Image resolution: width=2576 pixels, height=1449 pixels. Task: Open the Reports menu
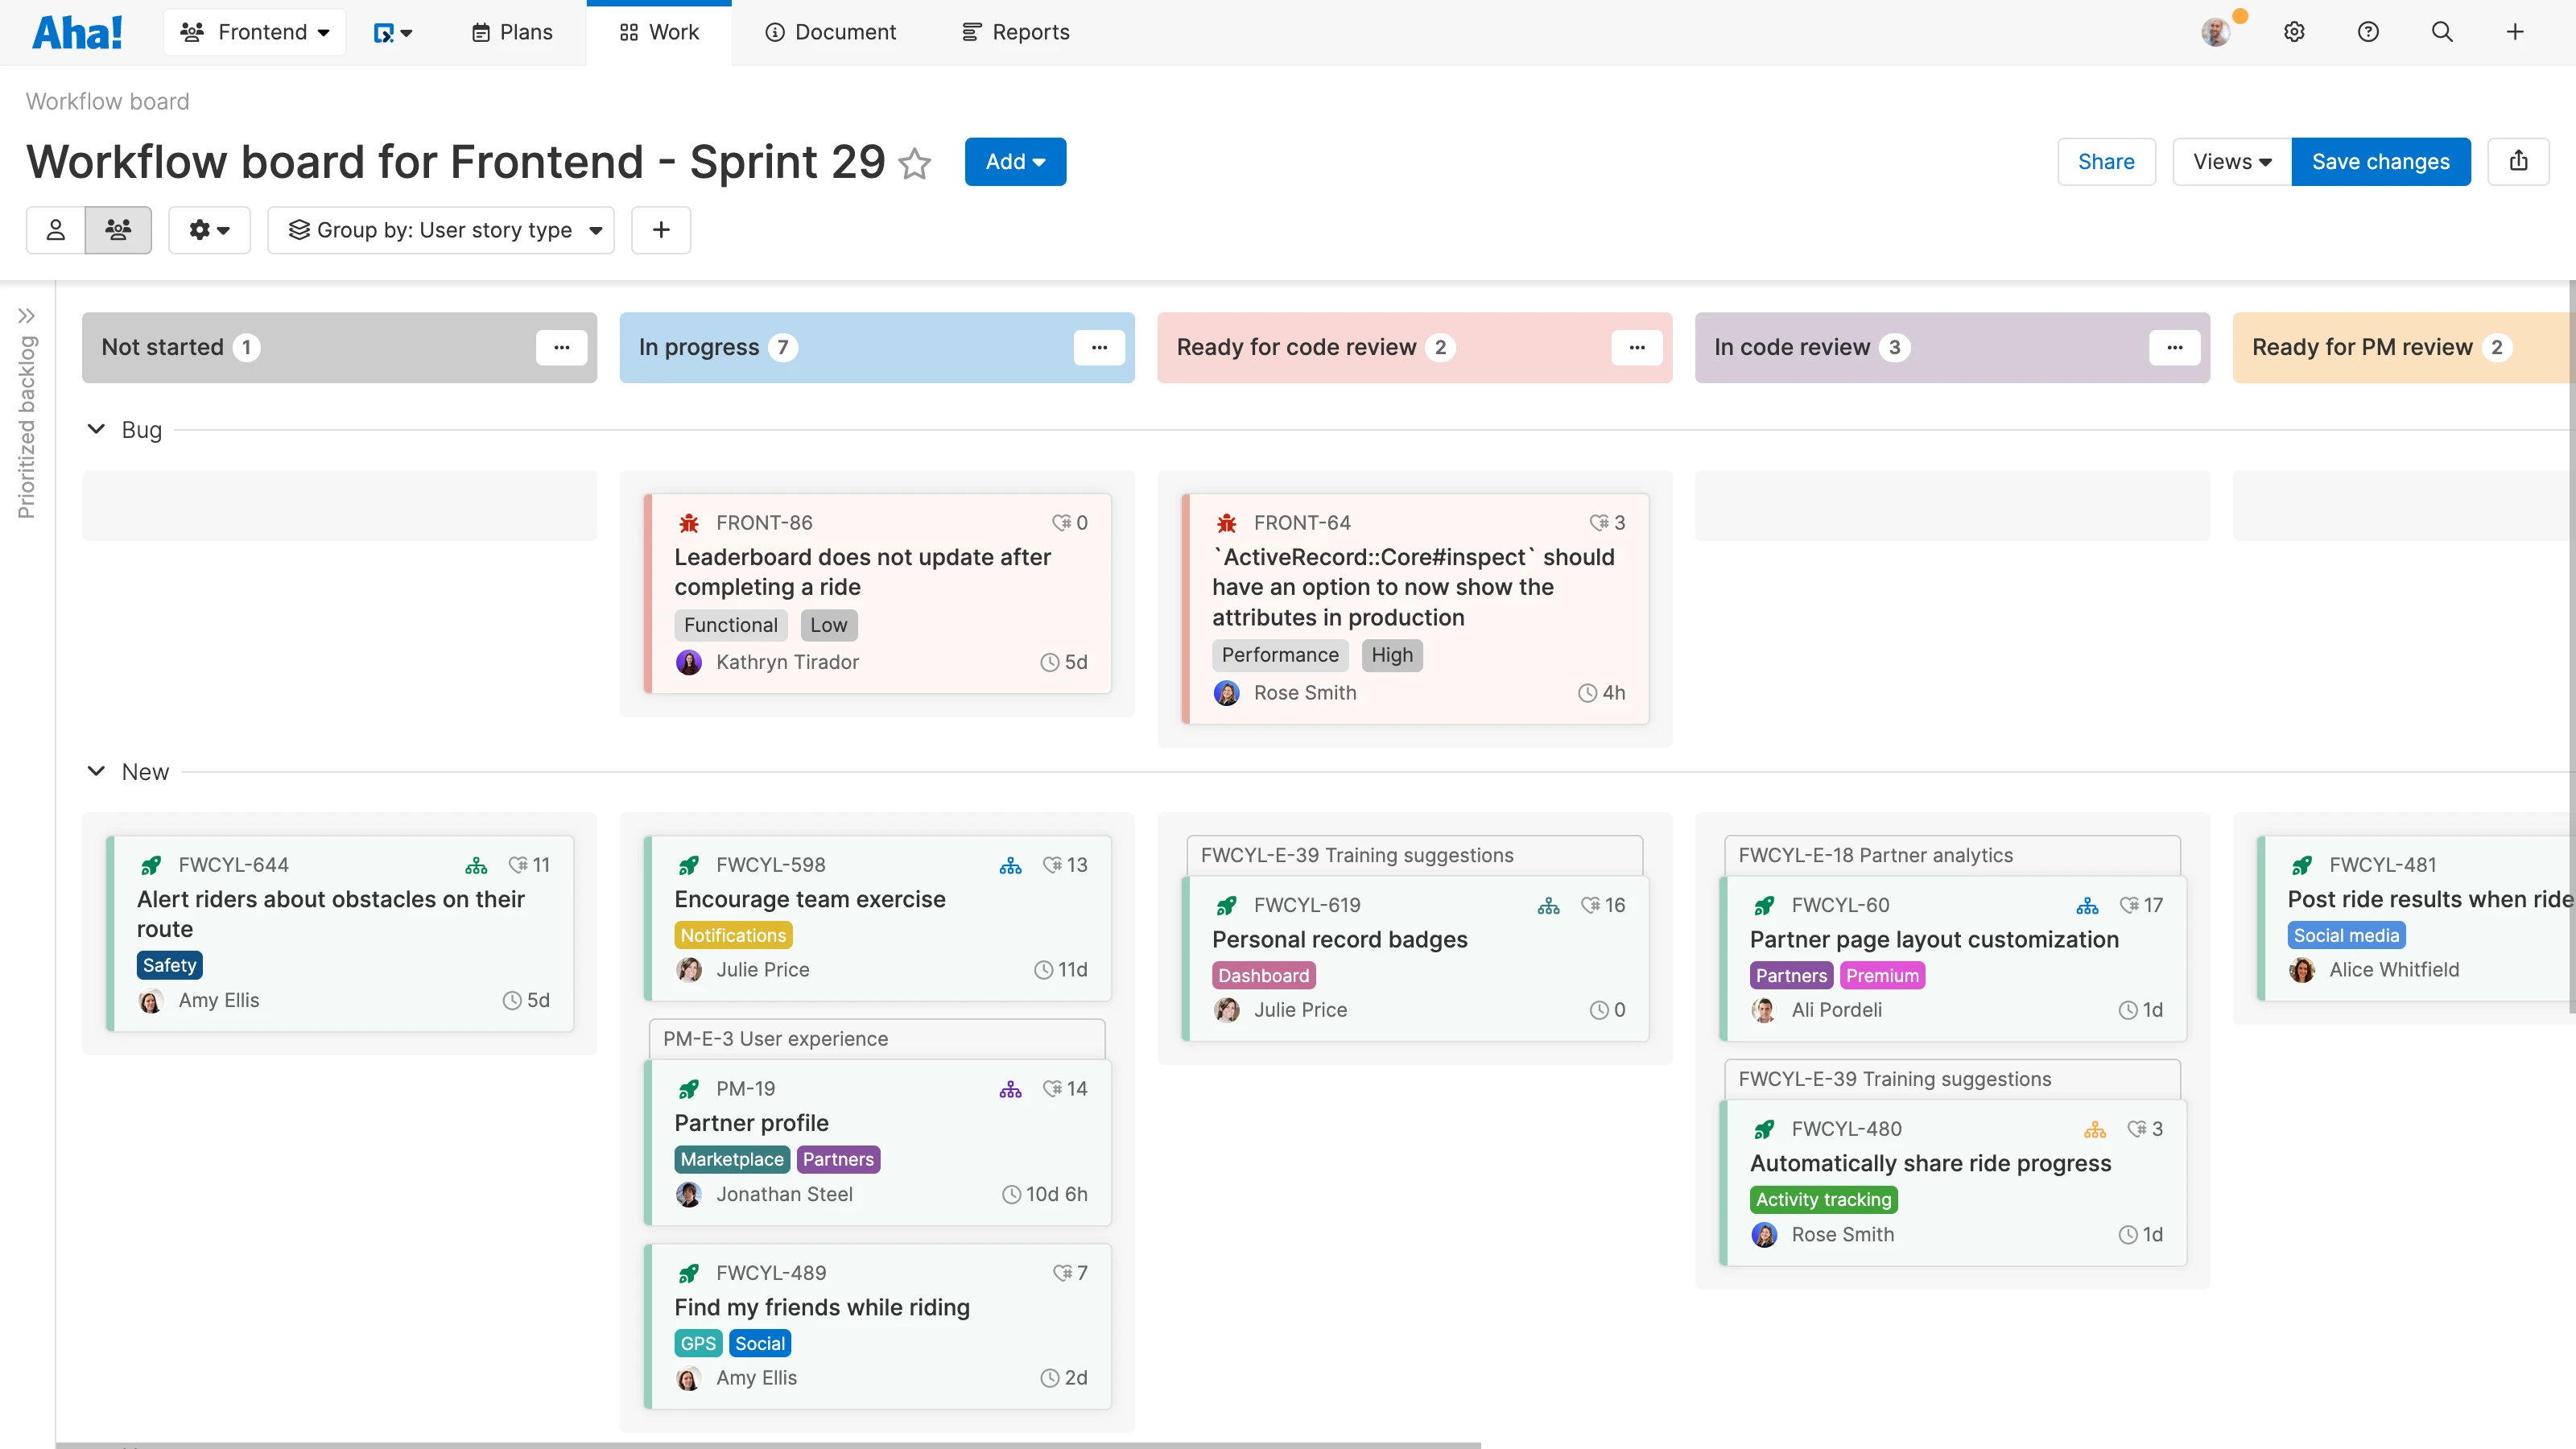point(1015,32)
